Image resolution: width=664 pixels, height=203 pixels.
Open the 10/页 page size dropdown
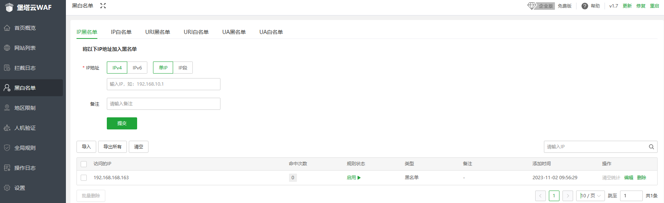590,196
